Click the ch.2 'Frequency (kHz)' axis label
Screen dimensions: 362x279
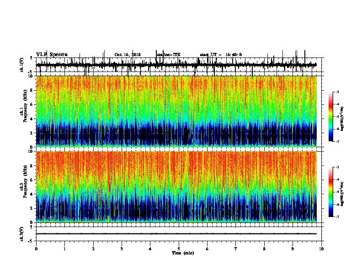tap(25, 181)
